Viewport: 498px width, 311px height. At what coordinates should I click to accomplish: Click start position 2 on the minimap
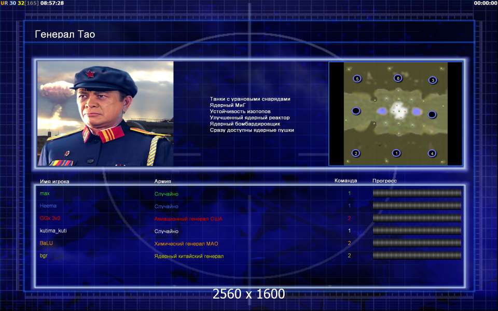[x=356, y=153]
